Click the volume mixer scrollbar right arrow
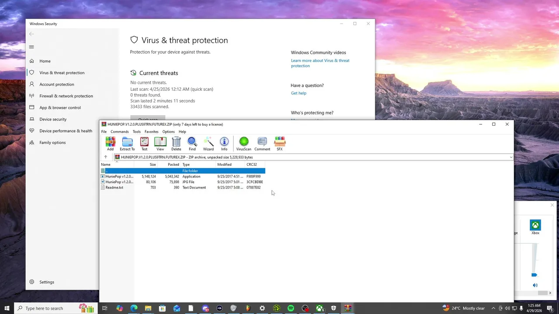Viewport: 559px width, 314px height. tap(550, 293)
